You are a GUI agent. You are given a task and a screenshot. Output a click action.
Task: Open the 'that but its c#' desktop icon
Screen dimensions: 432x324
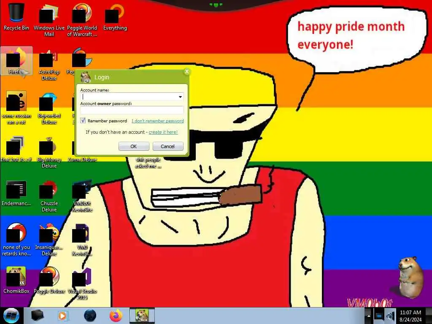16,149
